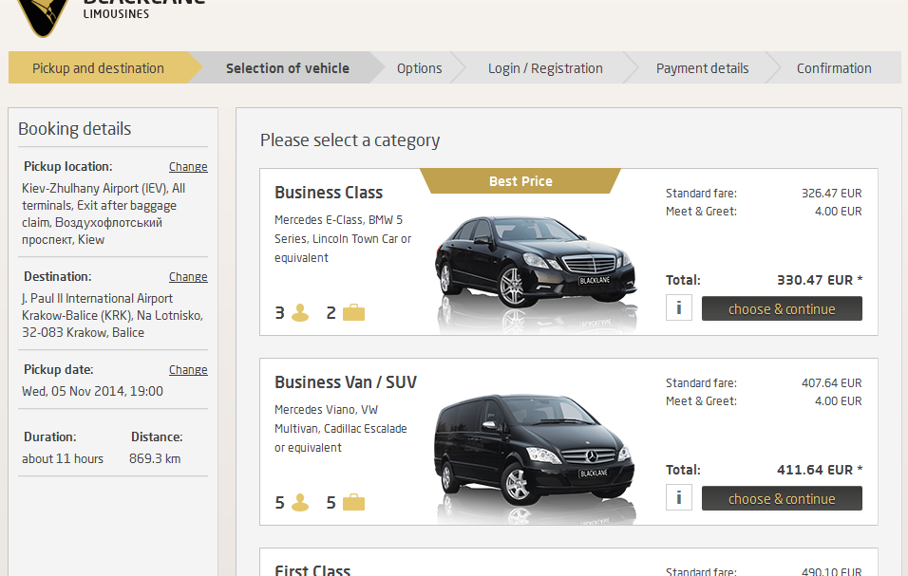Screen dimensions: 908x576
Task: Change the pickup date
Action: tap(188, 369)
